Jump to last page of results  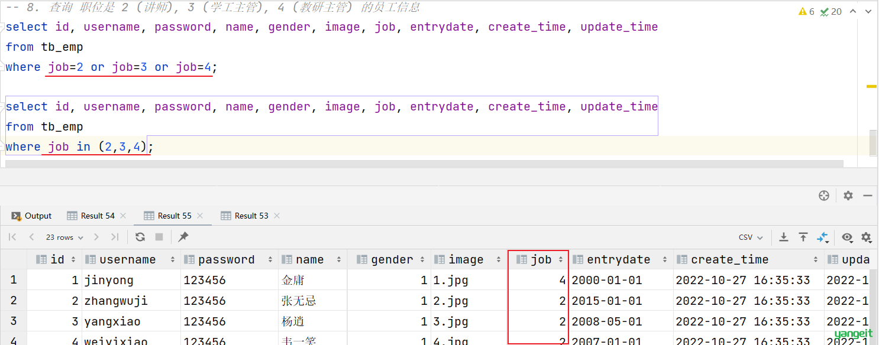click(x=115, y=237)
